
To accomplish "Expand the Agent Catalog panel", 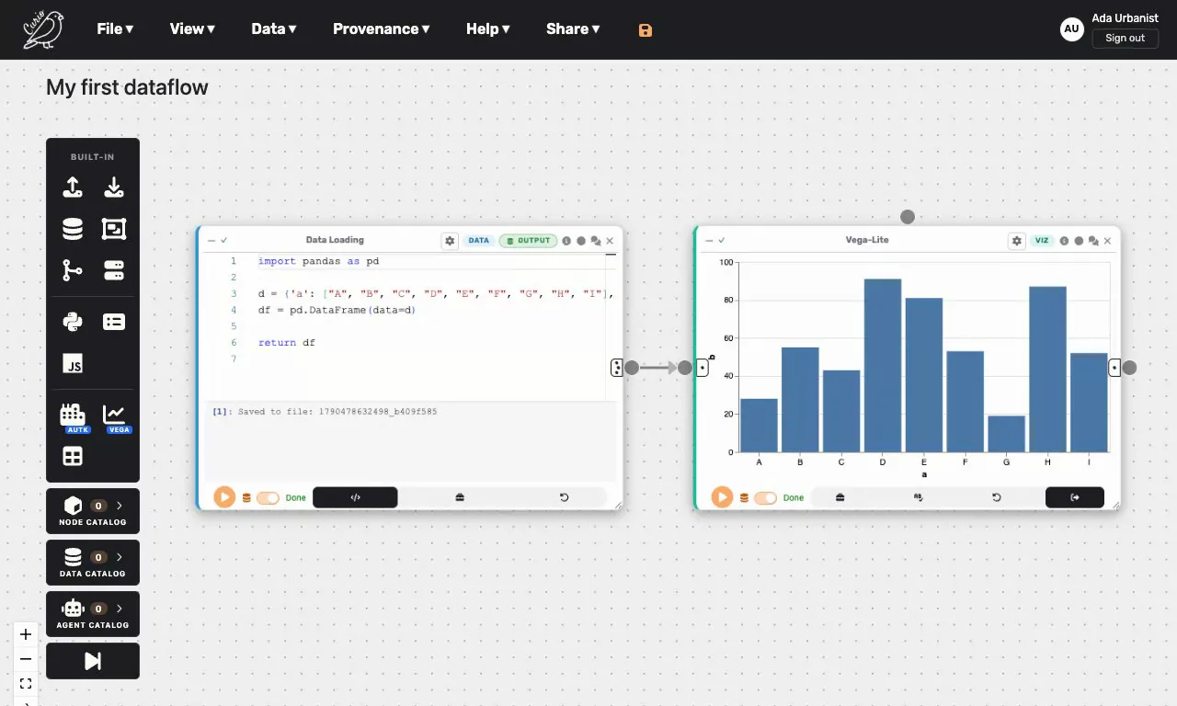I will tap(93, 613).
